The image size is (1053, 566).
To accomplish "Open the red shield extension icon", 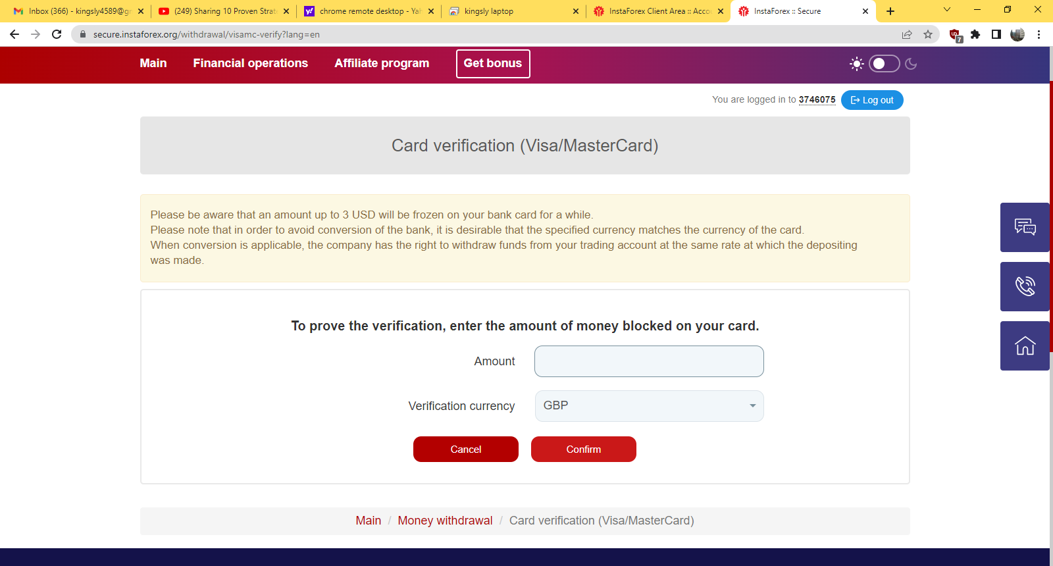I will pyautogui.click(x=955, y=35).
